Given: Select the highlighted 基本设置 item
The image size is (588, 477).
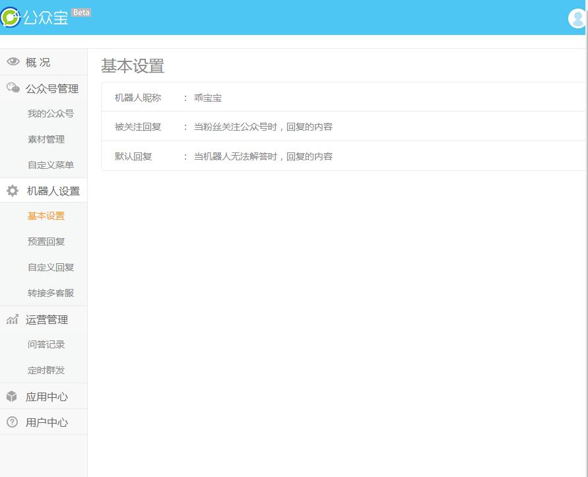Looking at the screenshot, I should pyautogui.click(x=46, y=215).
